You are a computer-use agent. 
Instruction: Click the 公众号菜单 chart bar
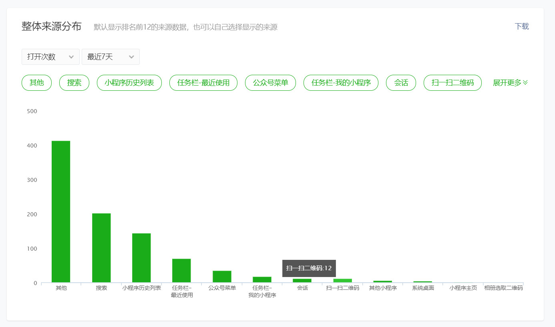(x=222, y=277)
